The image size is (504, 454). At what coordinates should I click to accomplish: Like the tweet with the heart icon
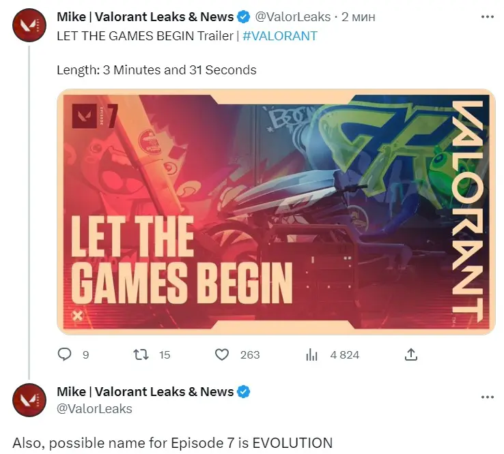pos(222,354)
